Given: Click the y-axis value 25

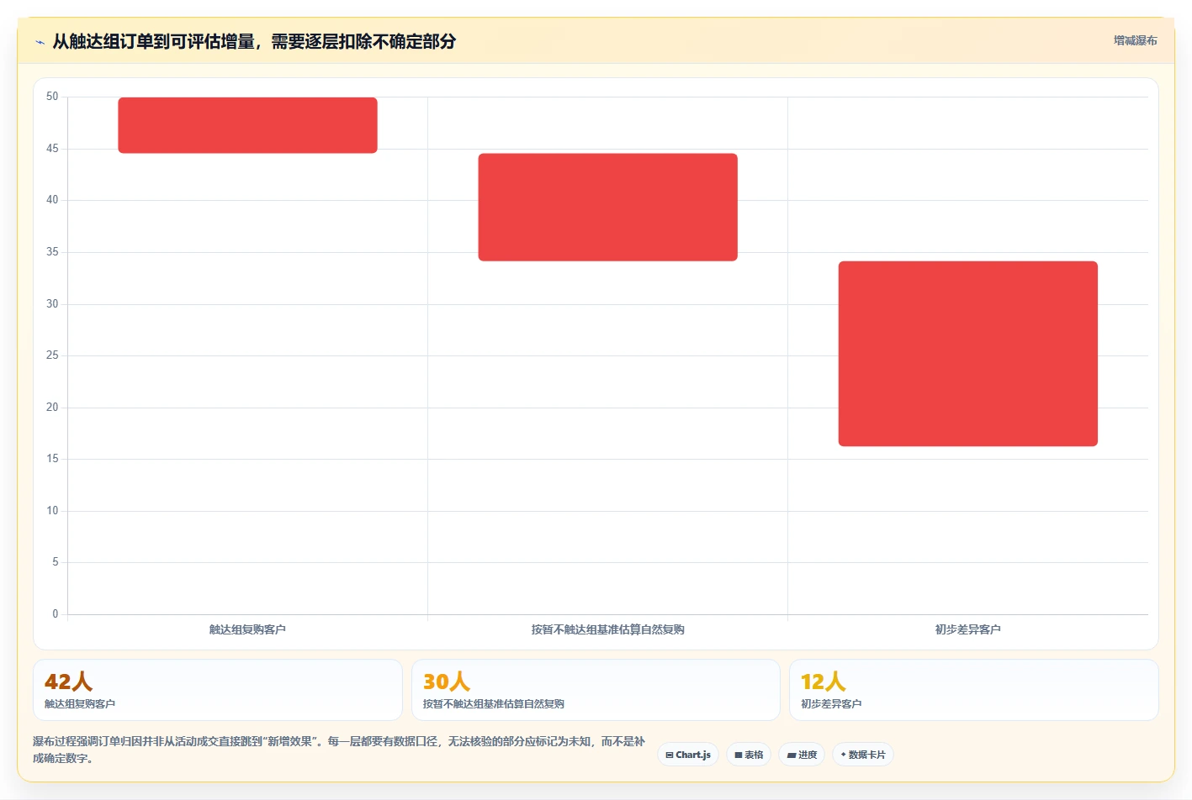Looking at the screenshot, I should pyautogui.click(x=52, y=355).
